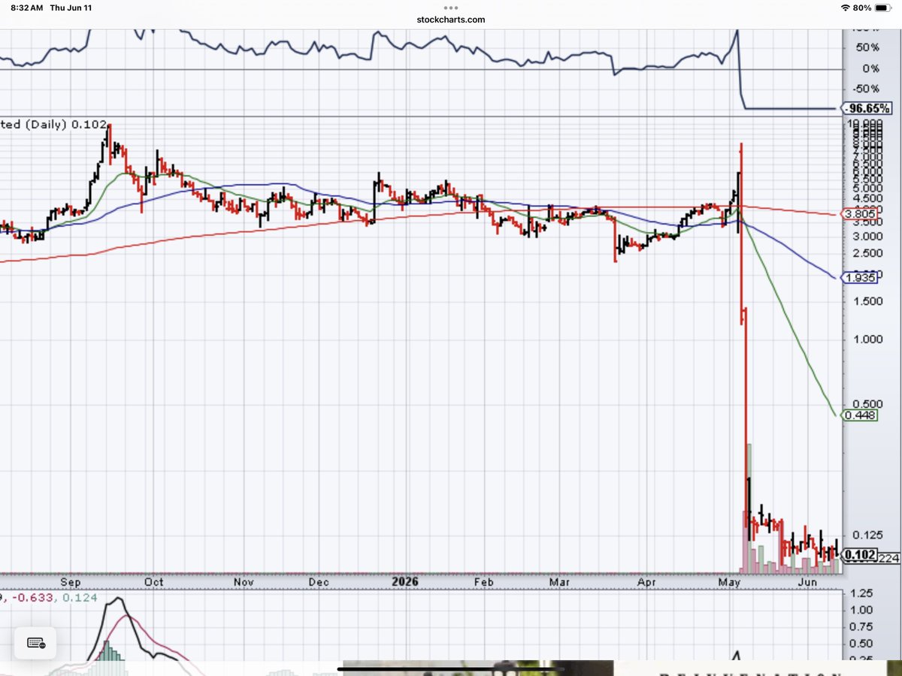902x676 pixels.
Task: Click the Sep month label
Action: coord(70,581)
